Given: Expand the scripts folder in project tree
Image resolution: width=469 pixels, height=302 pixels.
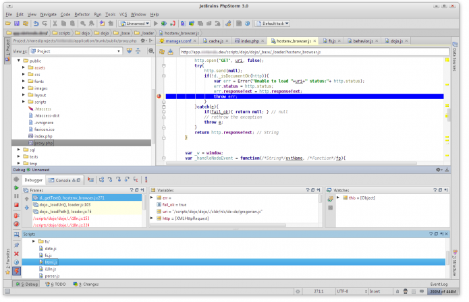Looking at the screenshot, I should click(24, 102).
